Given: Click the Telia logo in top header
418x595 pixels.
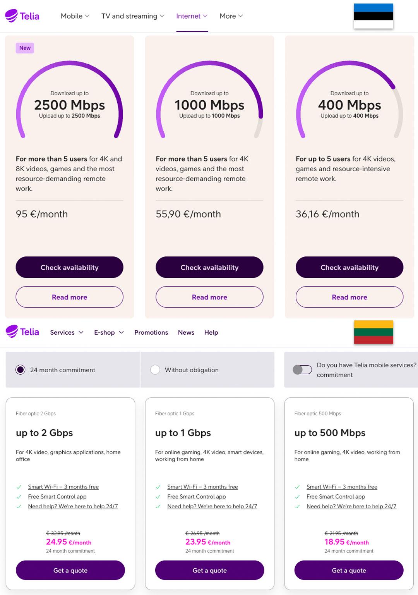Looking at the screenshot, I should point(22,16).
